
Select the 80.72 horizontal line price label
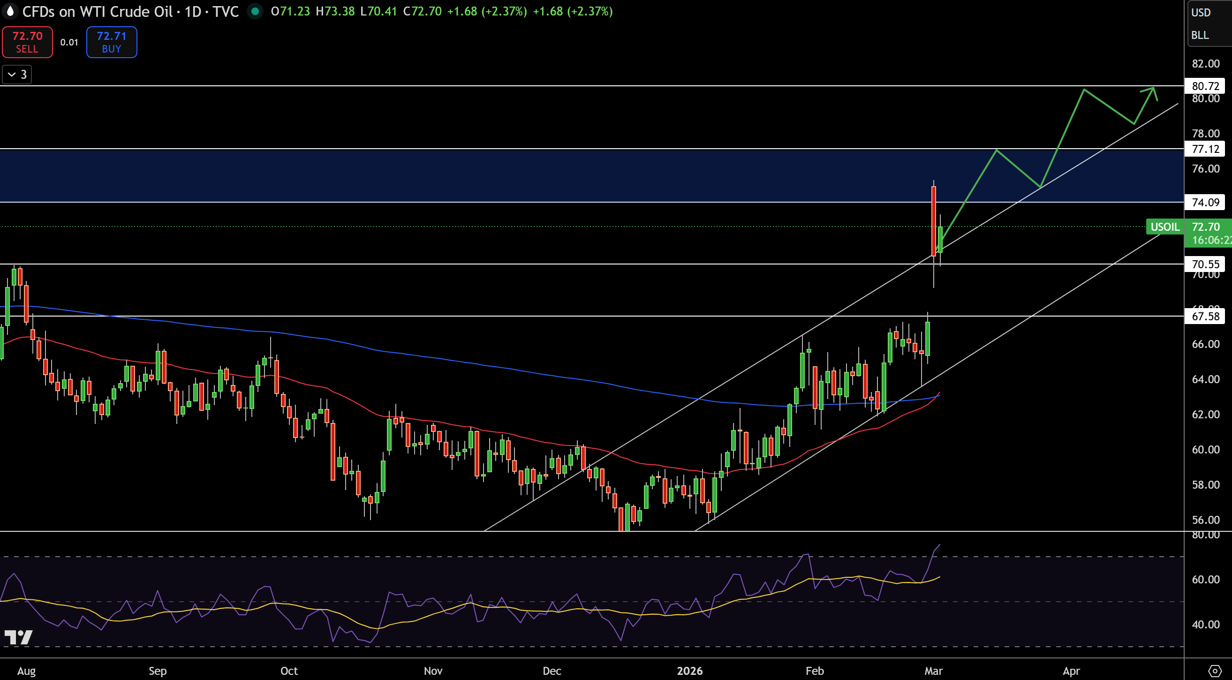tap(1205, 86)
